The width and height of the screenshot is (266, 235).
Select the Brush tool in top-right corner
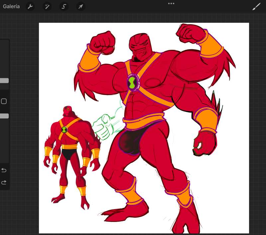[256, 6]
